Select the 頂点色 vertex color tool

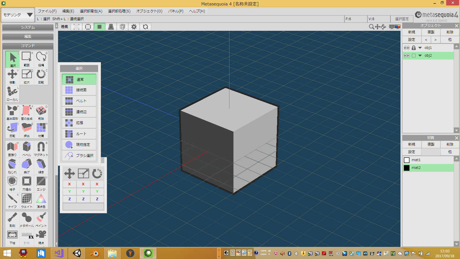click(x=41, y=201)
